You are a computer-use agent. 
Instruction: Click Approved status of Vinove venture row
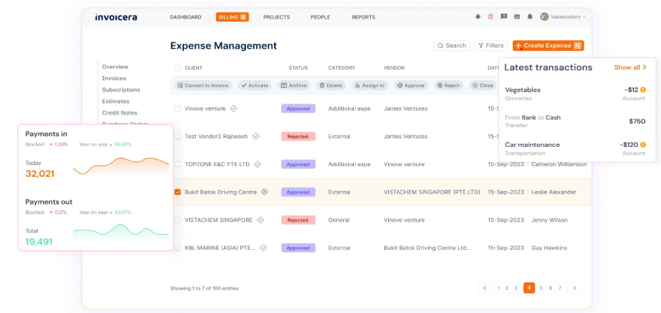[x=298, y=108]
